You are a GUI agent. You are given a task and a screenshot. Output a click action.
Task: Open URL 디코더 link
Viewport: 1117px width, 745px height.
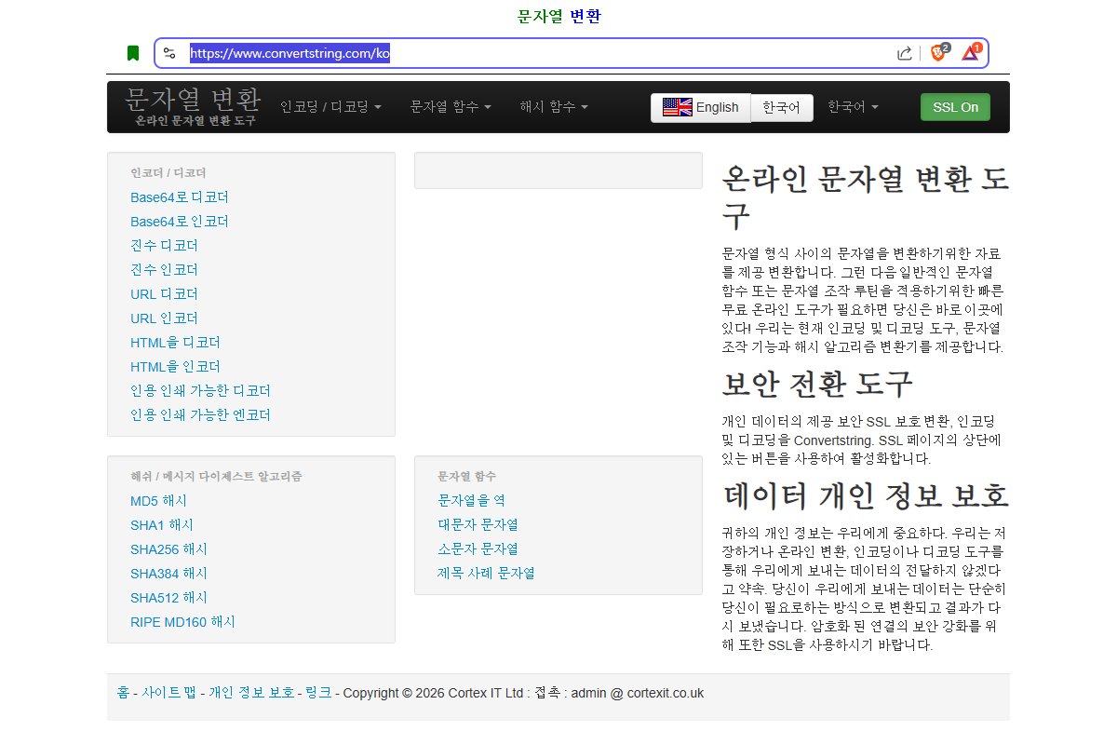[x=164, y=294]
